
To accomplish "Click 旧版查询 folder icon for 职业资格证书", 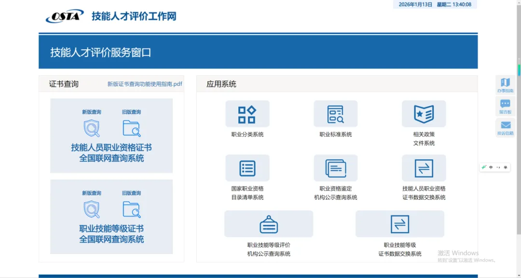I will pos(132,128).
